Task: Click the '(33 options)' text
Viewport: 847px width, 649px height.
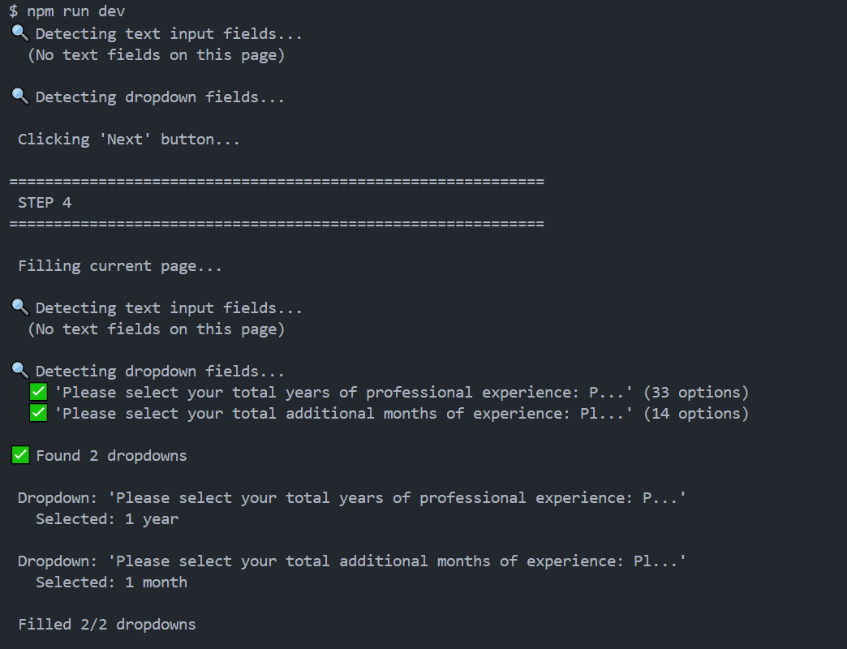Action: tap(696, 392)
